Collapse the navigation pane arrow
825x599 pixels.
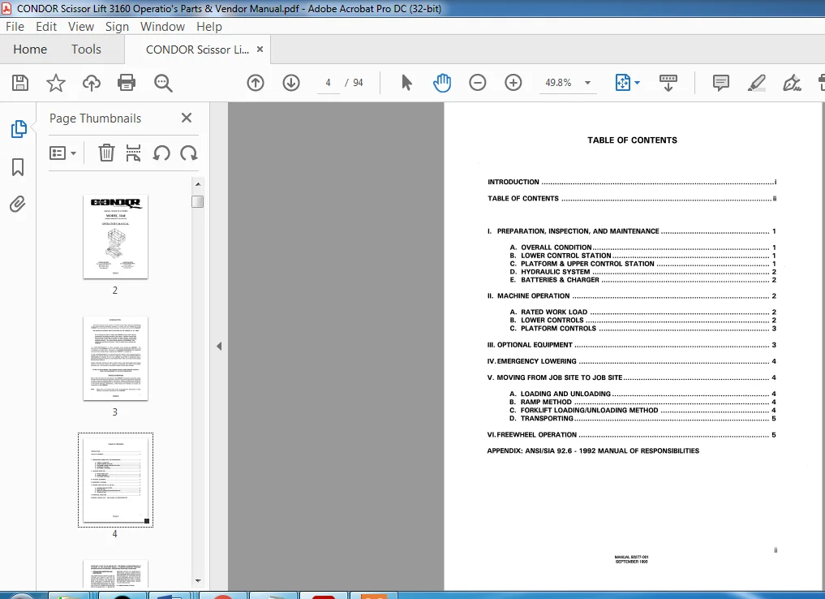tap(219, 347)
